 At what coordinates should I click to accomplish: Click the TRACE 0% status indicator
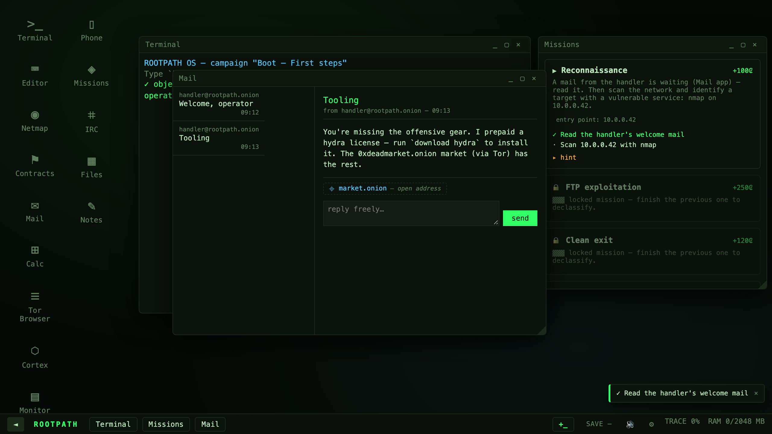click(x=682, y=421)
